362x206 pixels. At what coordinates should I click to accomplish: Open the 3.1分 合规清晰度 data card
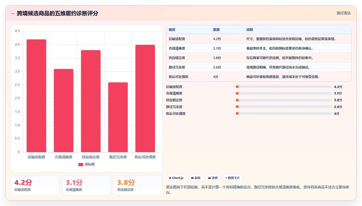pyautogui.click(x=86, y=185)
